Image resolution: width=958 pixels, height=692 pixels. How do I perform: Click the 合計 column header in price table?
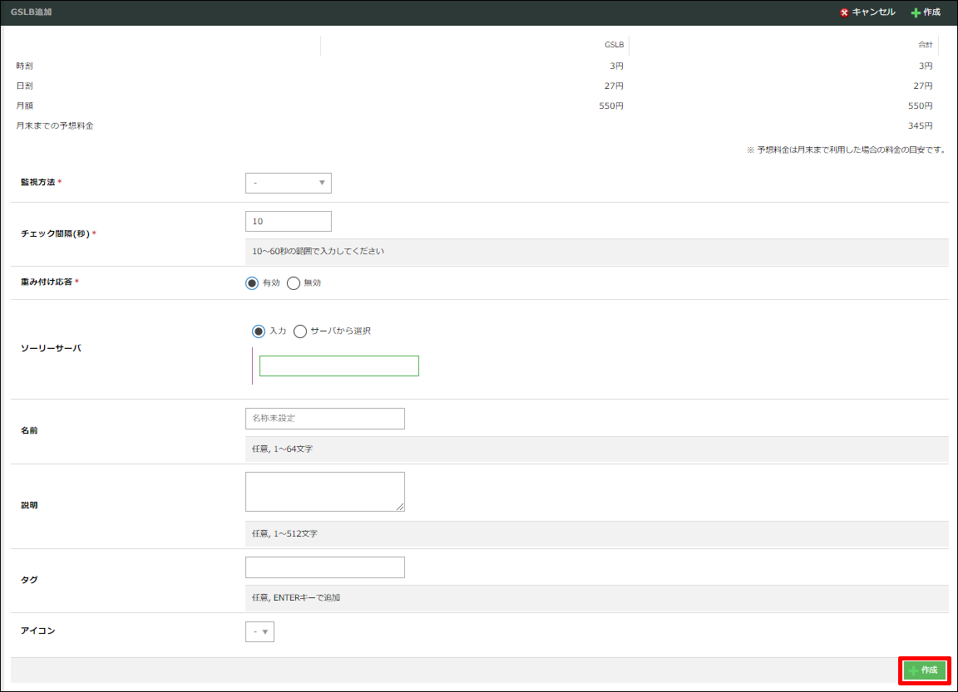click(x=926, y=45)
